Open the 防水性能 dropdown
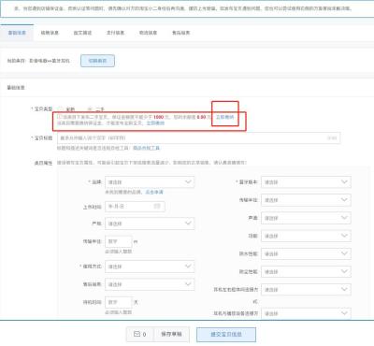 coord(306,253)
